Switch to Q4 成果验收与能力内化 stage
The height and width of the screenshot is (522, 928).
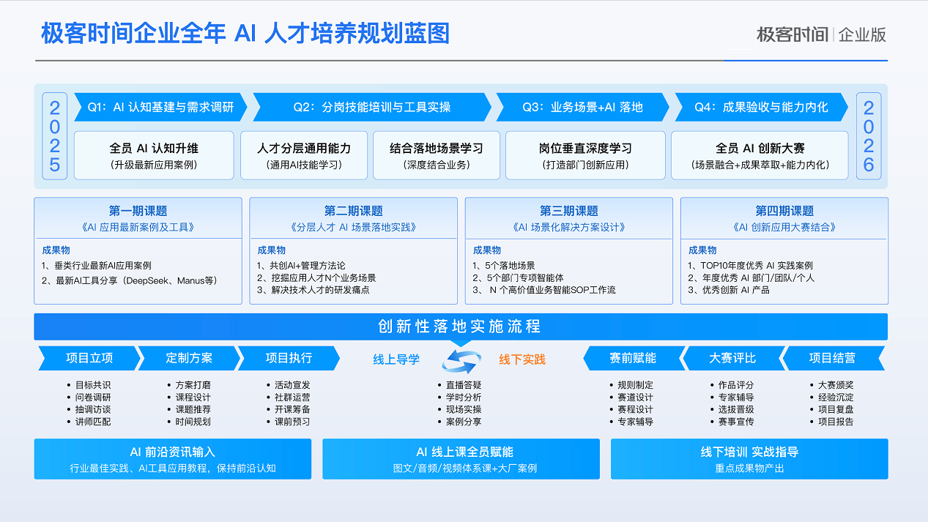760,107
